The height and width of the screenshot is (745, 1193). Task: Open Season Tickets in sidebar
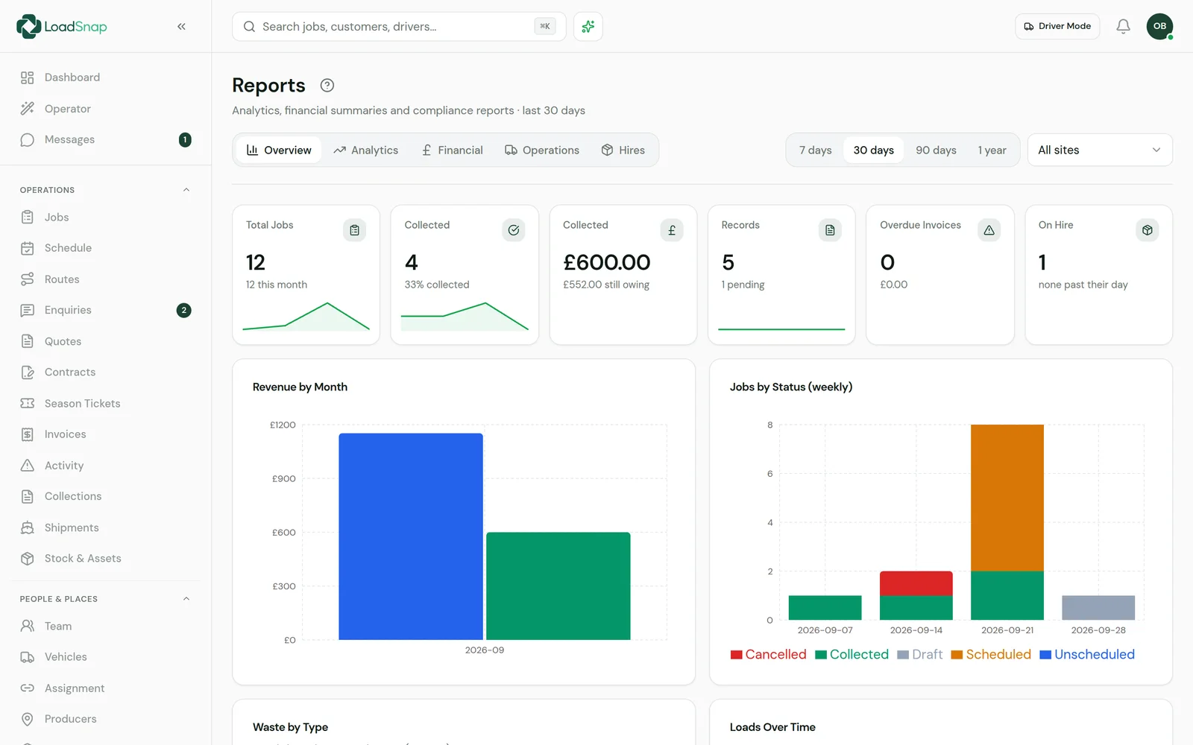click(105, 403)
